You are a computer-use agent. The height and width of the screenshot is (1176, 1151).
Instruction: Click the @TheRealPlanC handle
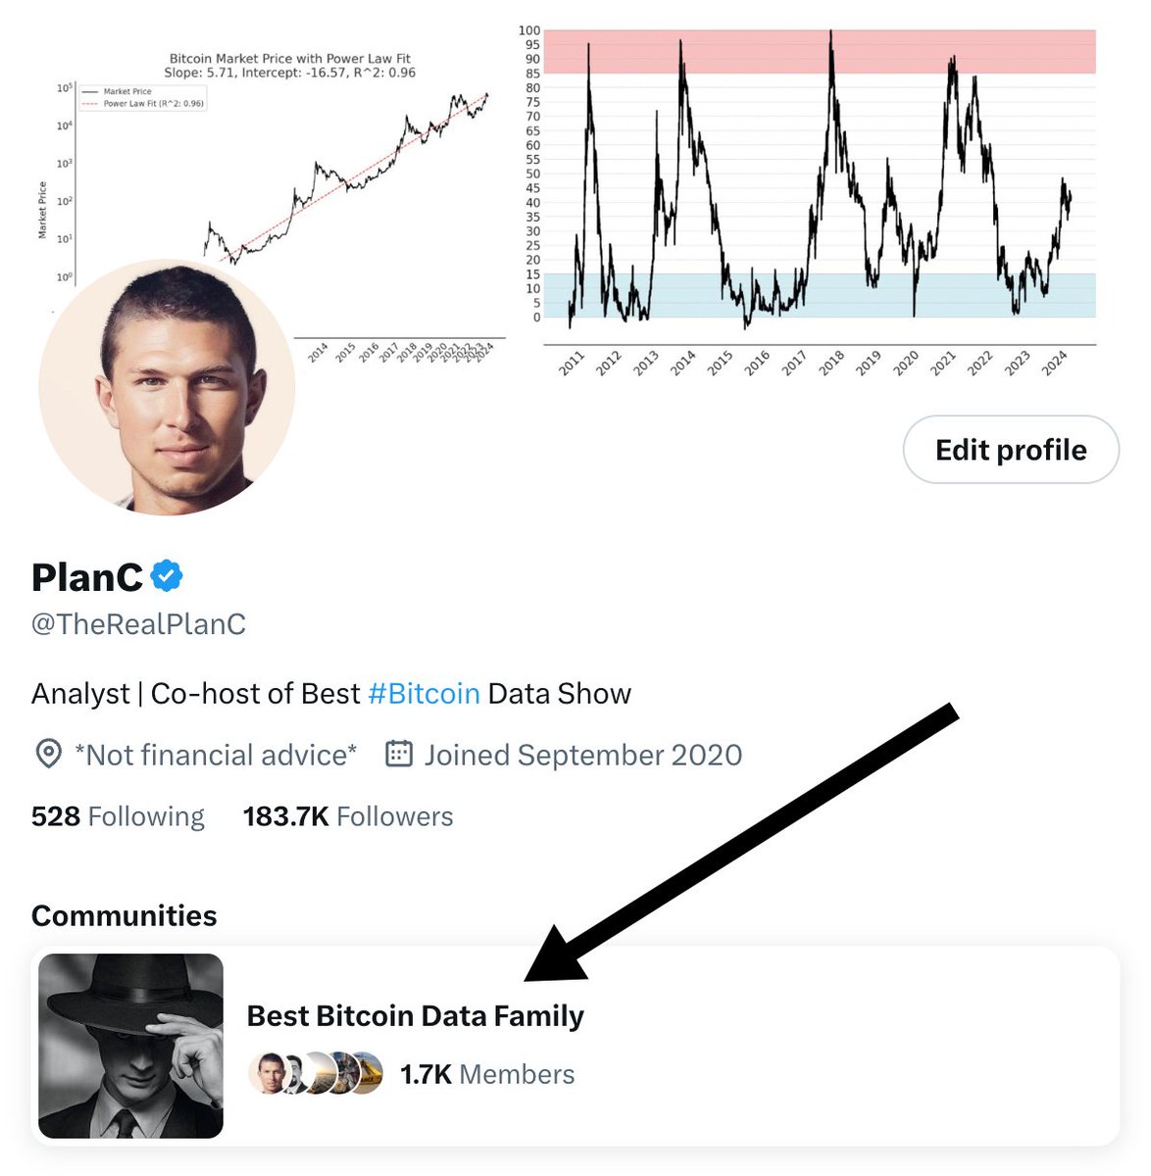tap(138, 624)
